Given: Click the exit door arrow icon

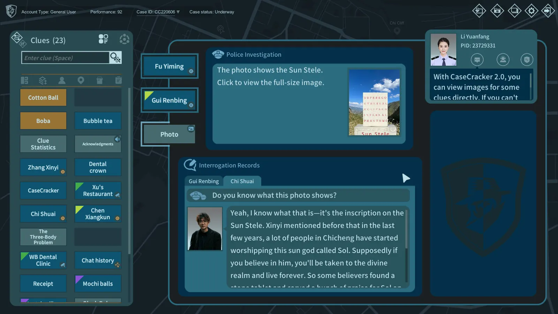Looking at the screenshot, I should coord(548,11).
